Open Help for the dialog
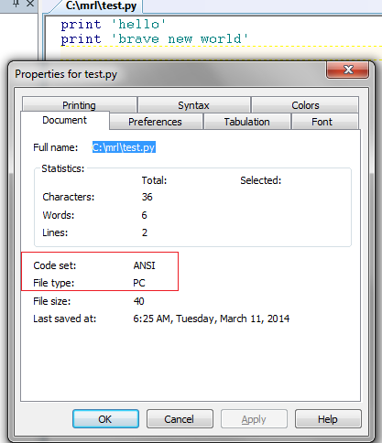This screenshot has height=443, width=382. click(x=328, y=419)
